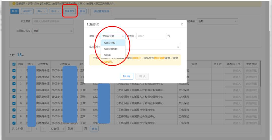Choose 按固定金额 from the dropdown list
This screenshot has width=272, height=140.
[113, 43]
